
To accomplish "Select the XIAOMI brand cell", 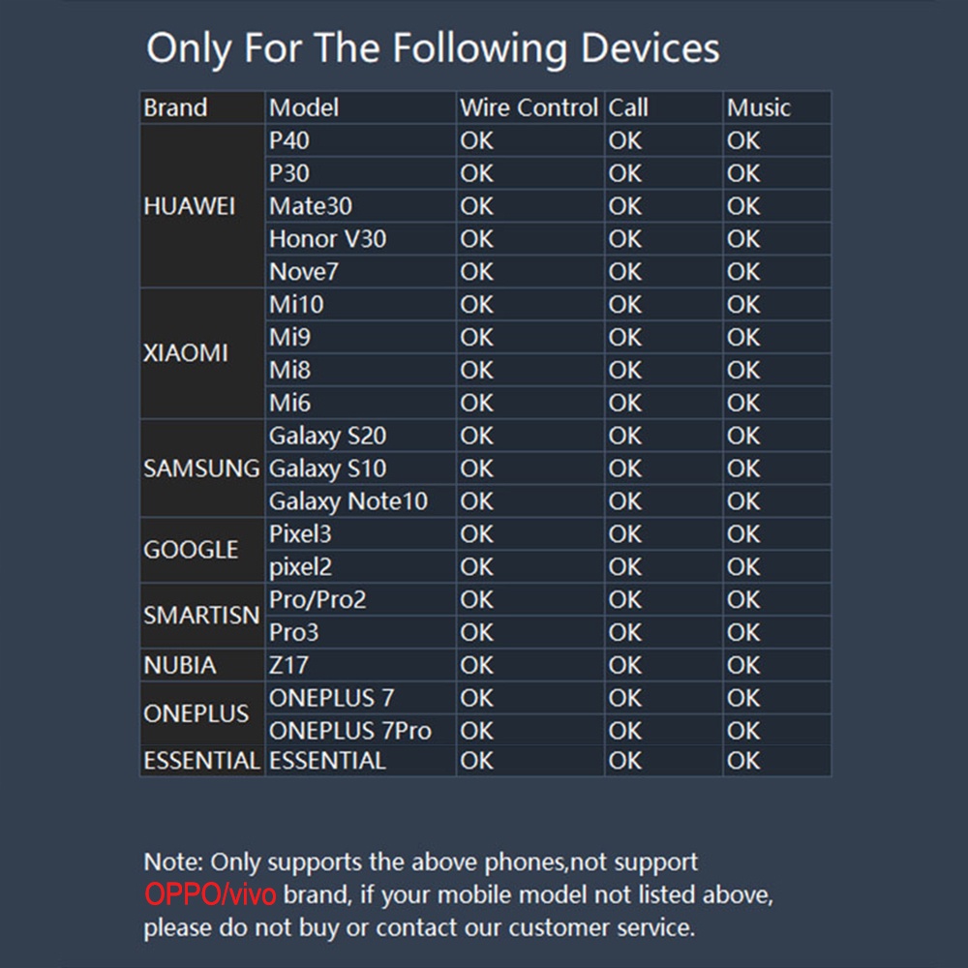I will tap(202, 353).
